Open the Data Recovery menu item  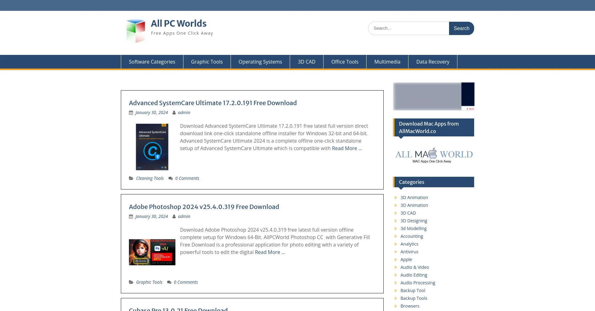click(433, 62)
